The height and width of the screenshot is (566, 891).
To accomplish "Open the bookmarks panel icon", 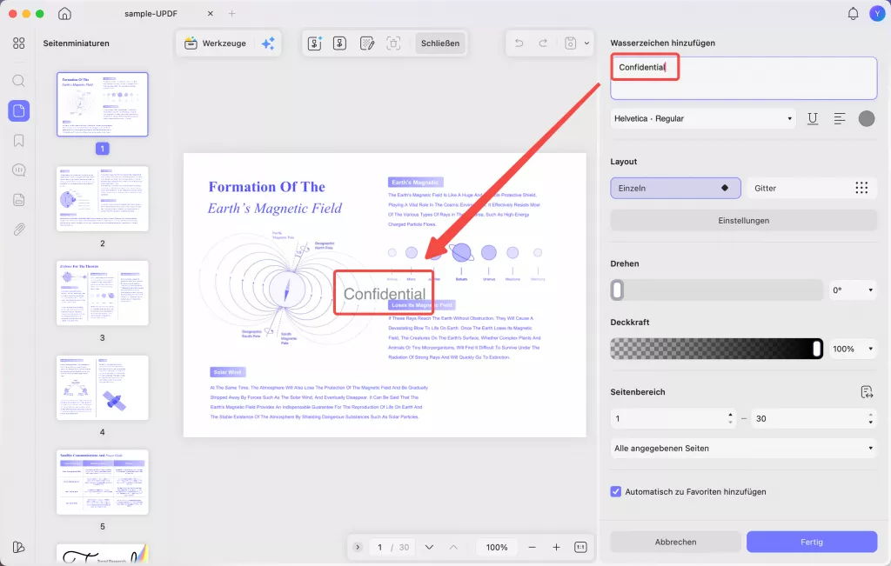I will [19, 140].
